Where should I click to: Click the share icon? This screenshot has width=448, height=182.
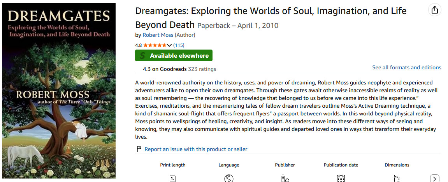tap(435, 10)
